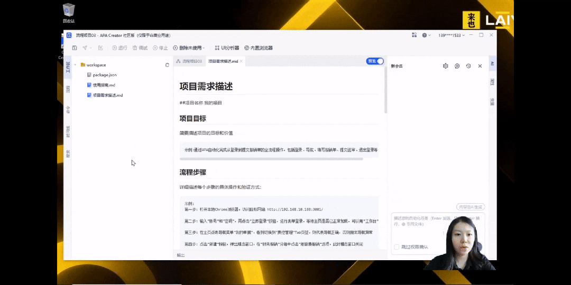This screenshot has height=285, width=571.
Task: Select the 流程 tab on left sidebar
Action: coord(68,89)
